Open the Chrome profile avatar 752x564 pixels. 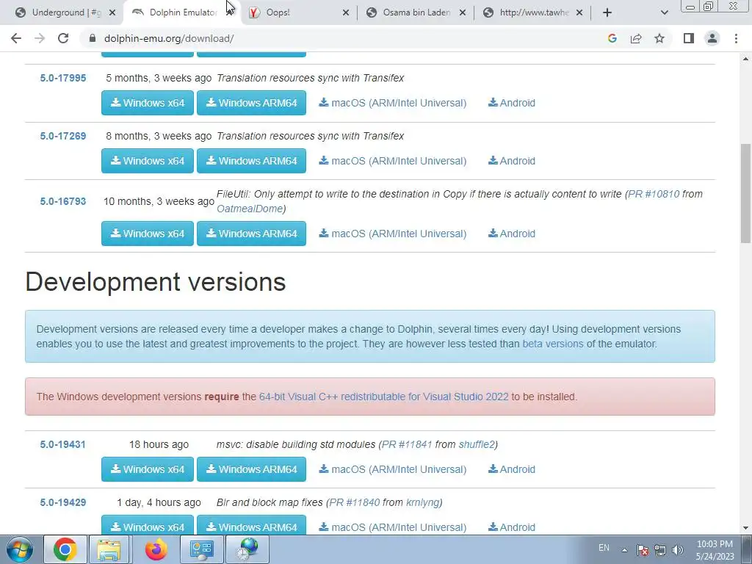[712, 38]
